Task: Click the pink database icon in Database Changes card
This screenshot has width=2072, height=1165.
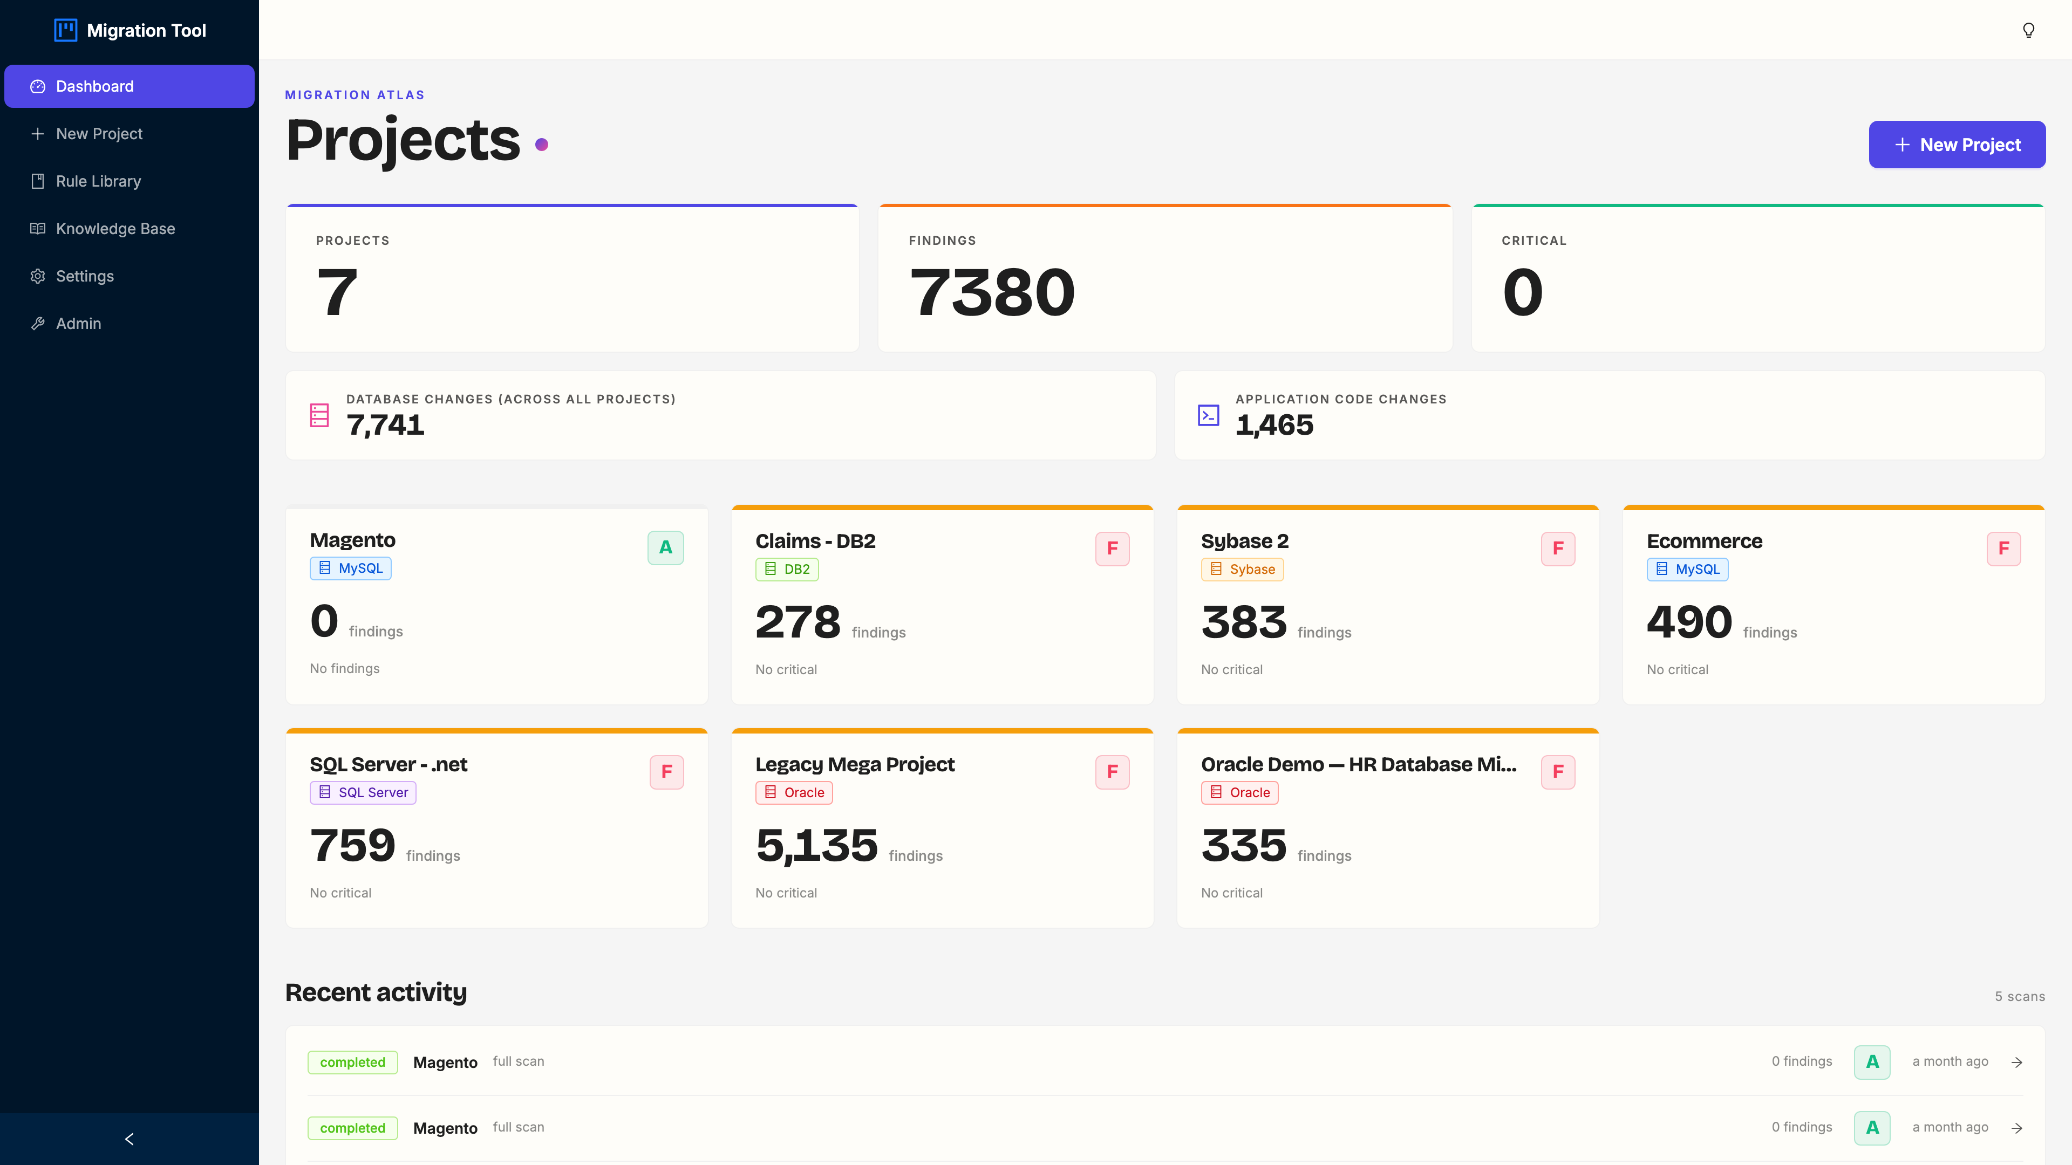Action: click(x=319, y=415)
